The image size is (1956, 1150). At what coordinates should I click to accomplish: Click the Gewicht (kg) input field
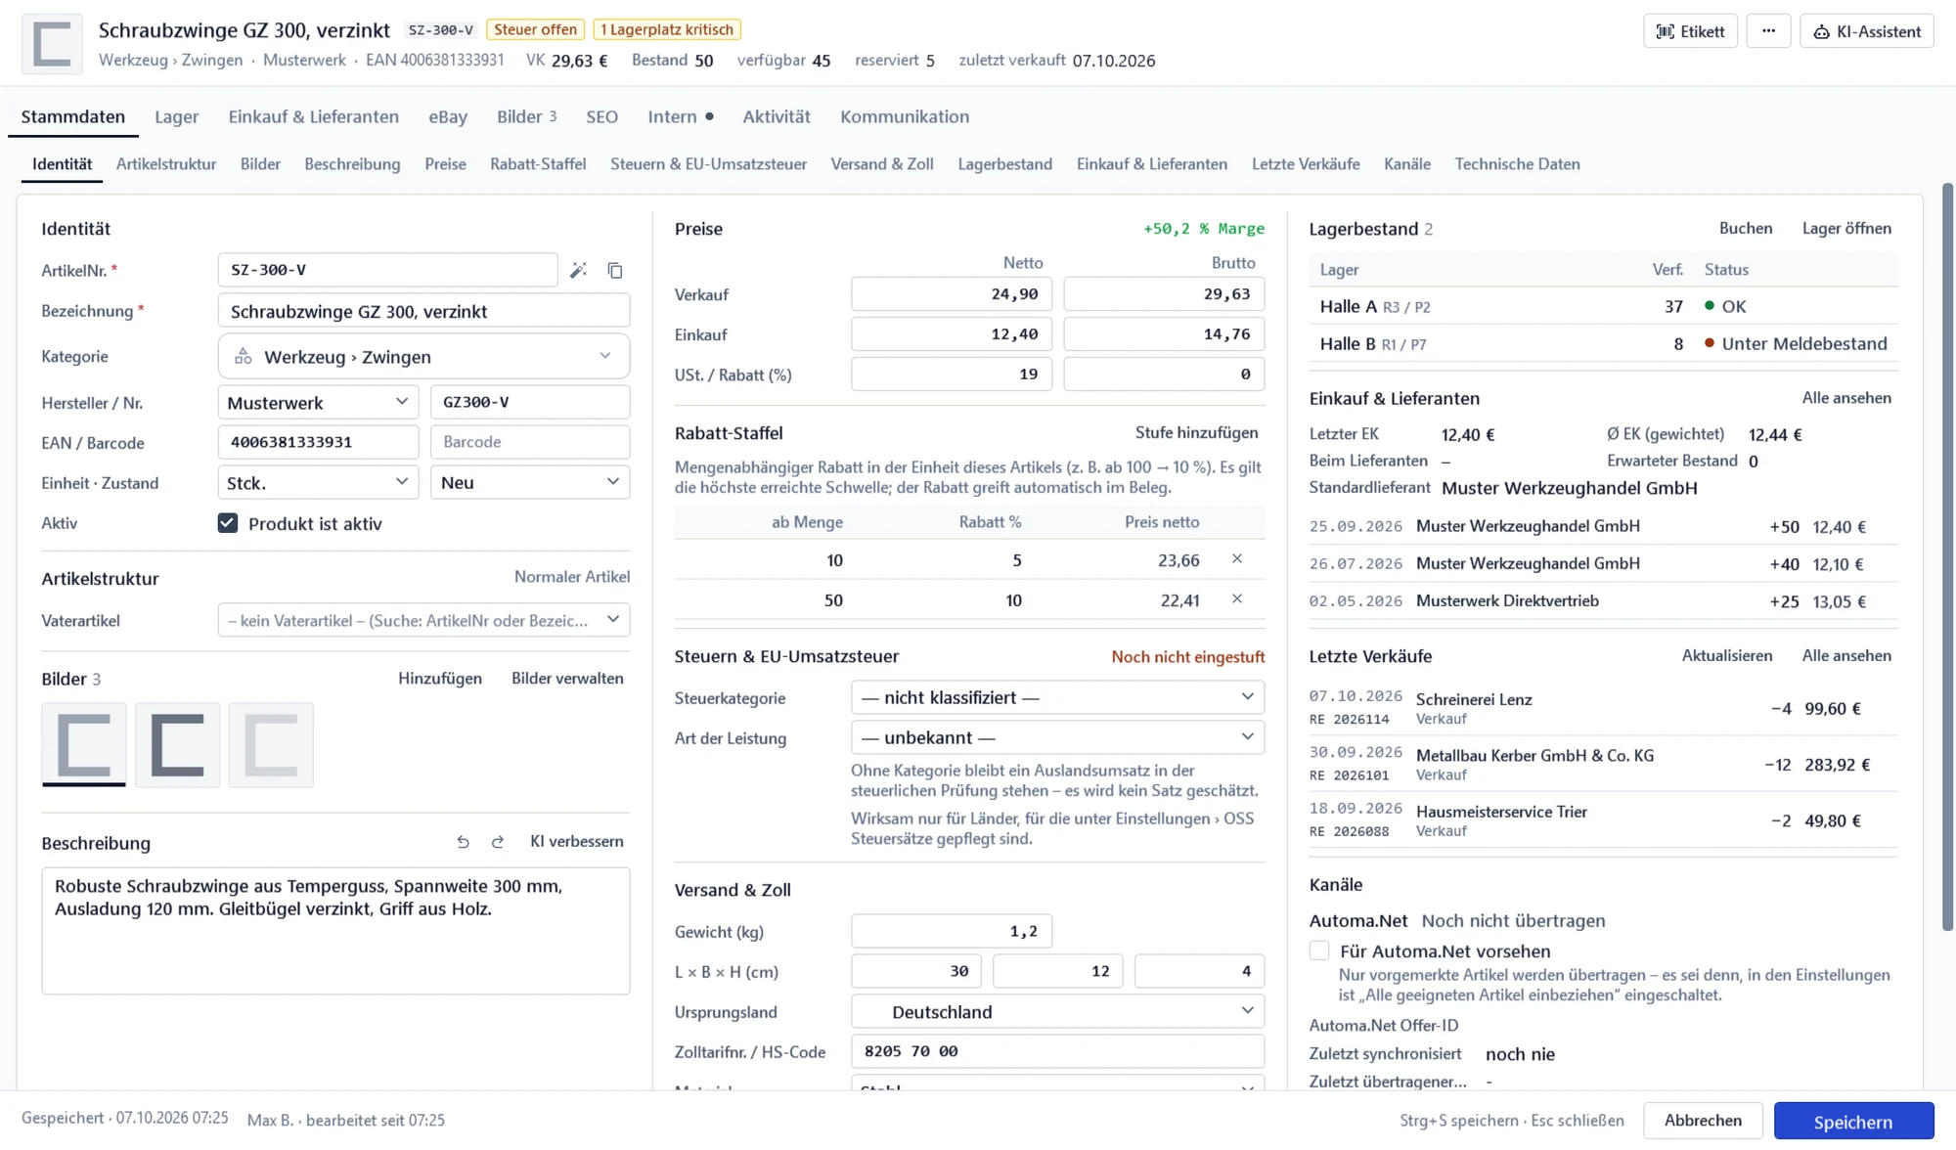(952, 931)
